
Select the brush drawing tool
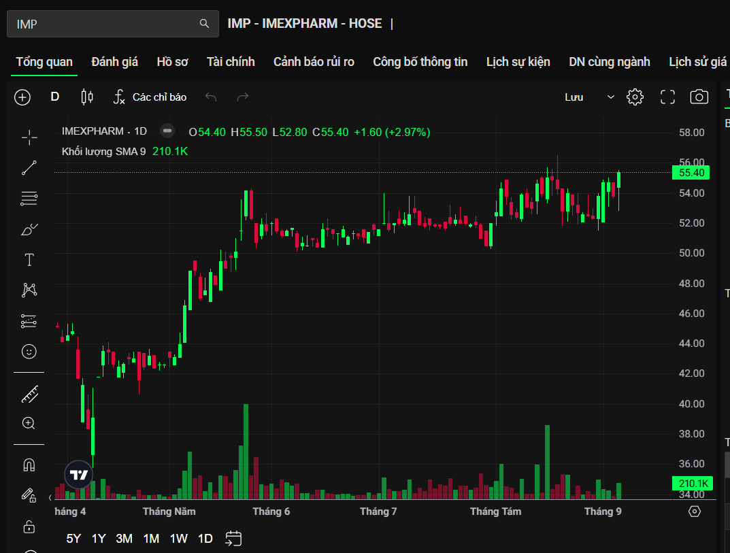point(29,229)
